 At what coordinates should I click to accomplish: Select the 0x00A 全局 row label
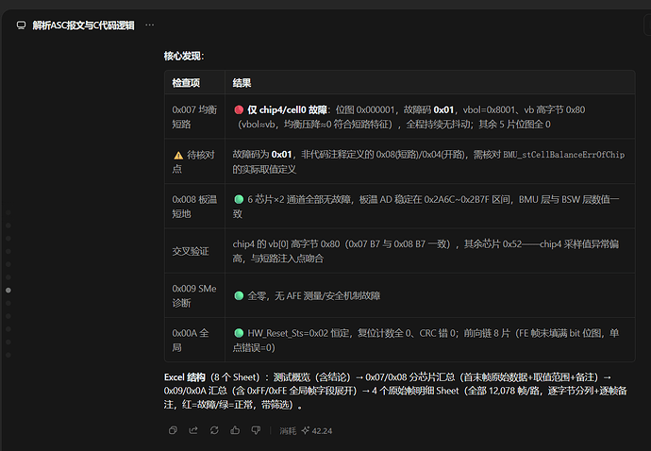click(x=191, y=340)
